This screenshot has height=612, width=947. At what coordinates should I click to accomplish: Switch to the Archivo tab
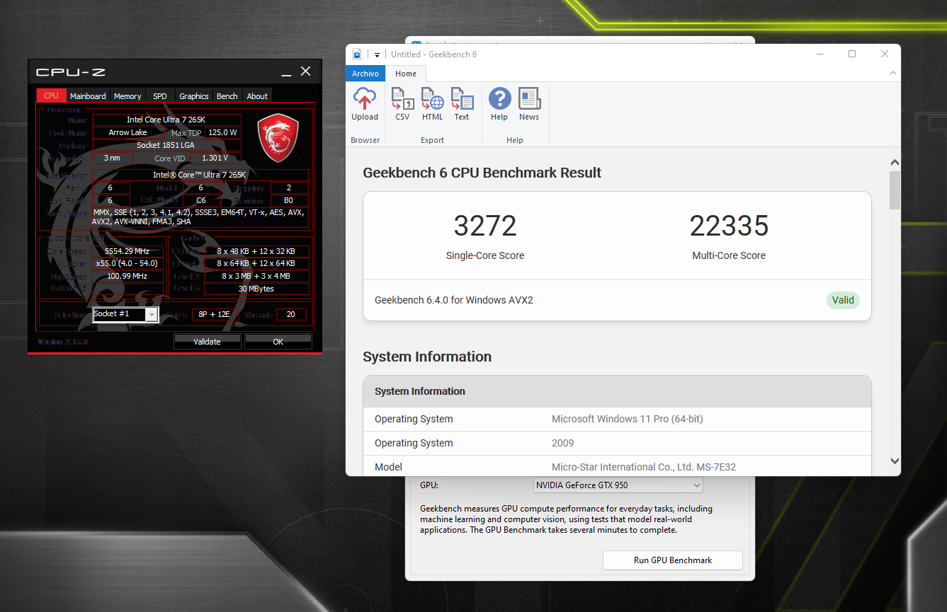pyautogui.click(x=365, y=74)
